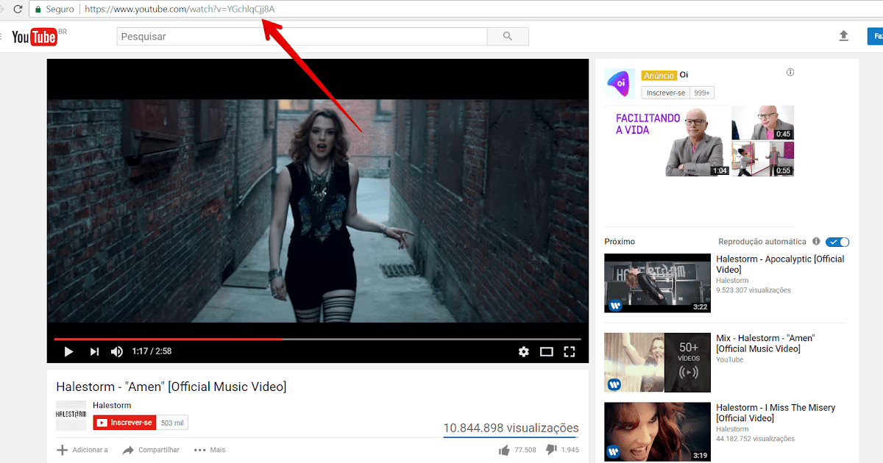This screenshot has width=883, height=463.
Task: Click the 999+ Oi subscriber count
Action: pos(702,93)
